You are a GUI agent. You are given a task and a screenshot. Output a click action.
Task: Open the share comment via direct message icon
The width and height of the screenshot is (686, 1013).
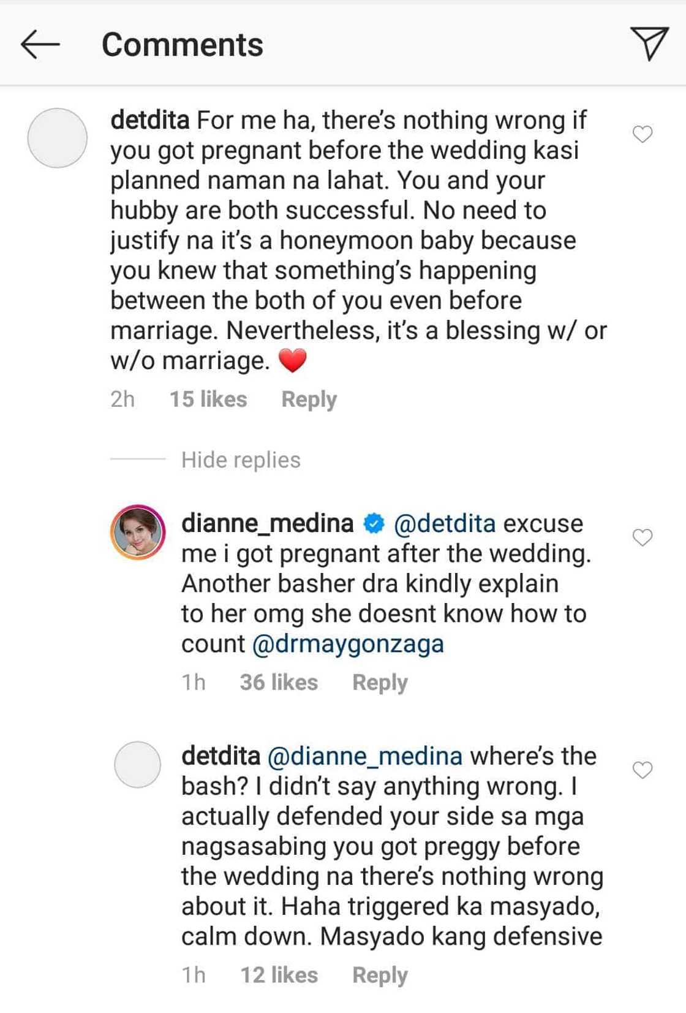point(649,43)
